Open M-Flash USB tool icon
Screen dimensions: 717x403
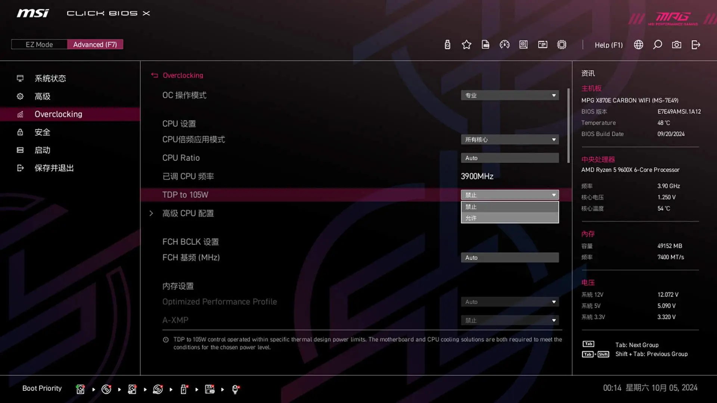point(447,45)
